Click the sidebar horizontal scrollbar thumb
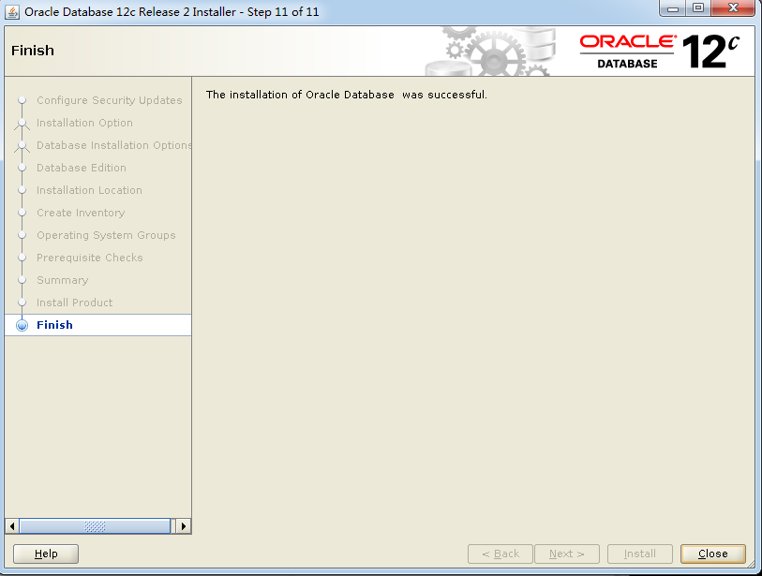The width and height of the screenshot is (762, 576). [95, 526]
